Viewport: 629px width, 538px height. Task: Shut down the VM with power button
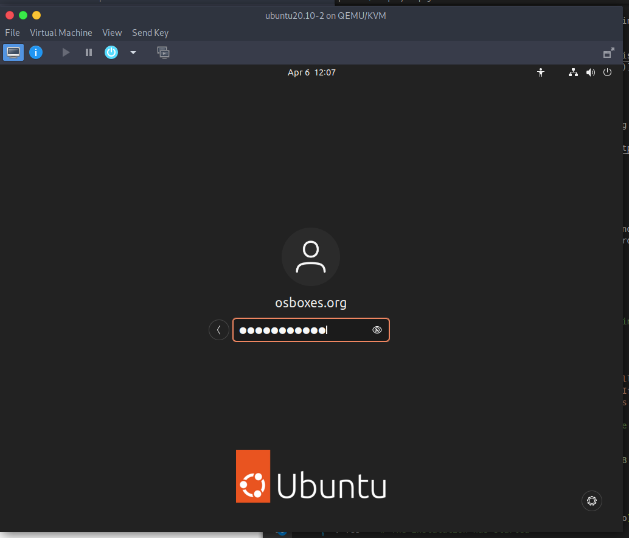(111, 52)
